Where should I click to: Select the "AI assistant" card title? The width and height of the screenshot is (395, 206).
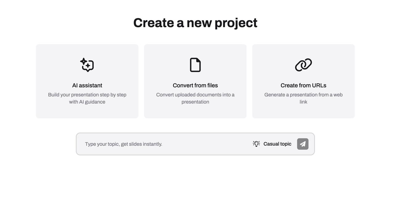(87, 86)
